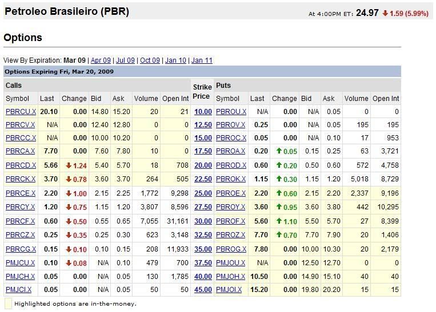Image resolution: width=436 pixels, height=312 pixels.
Task: Open call symbol PBRCG.X
Action: (x=21, y=249)
